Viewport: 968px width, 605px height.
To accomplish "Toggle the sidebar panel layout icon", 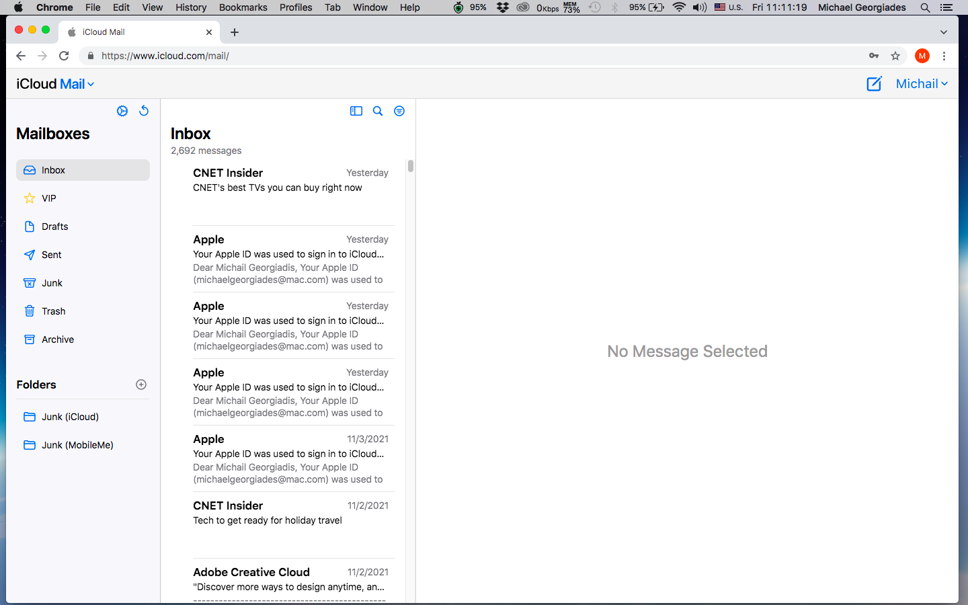I will pos(356,111).
